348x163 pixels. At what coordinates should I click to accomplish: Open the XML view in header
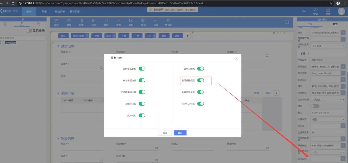click(x=304, y=11)
